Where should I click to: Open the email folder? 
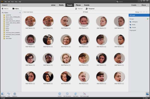click(x=7, y=27)
